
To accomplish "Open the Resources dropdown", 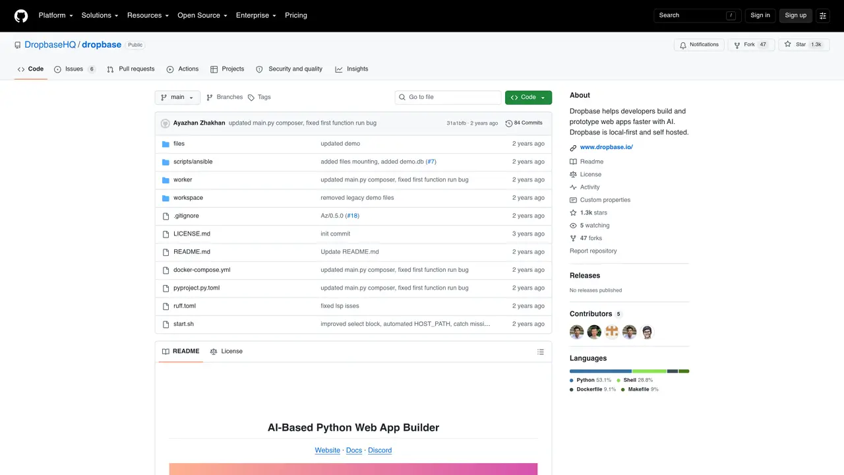I will [x=148, y=15].
